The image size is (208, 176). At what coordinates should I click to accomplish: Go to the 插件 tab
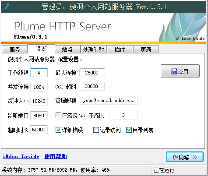pos(120,49)
